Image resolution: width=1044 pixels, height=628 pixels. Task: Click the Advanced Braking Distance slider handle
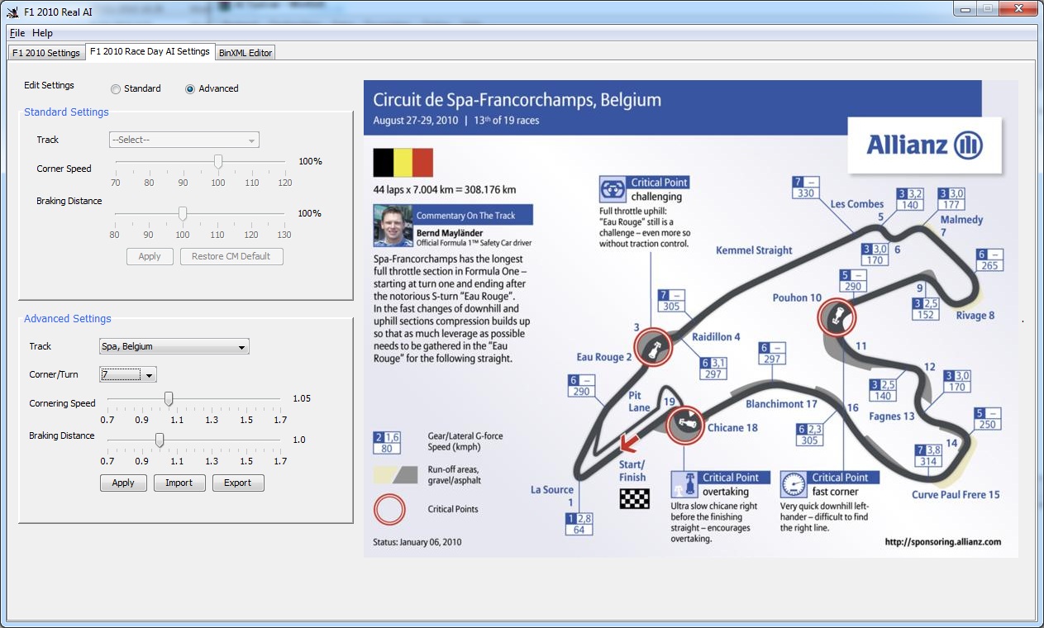160,440
